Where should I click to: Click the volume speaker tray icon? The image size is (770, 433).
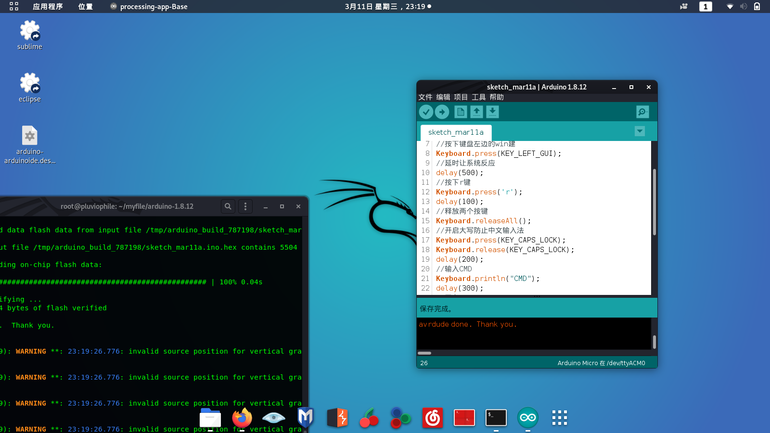744,6
